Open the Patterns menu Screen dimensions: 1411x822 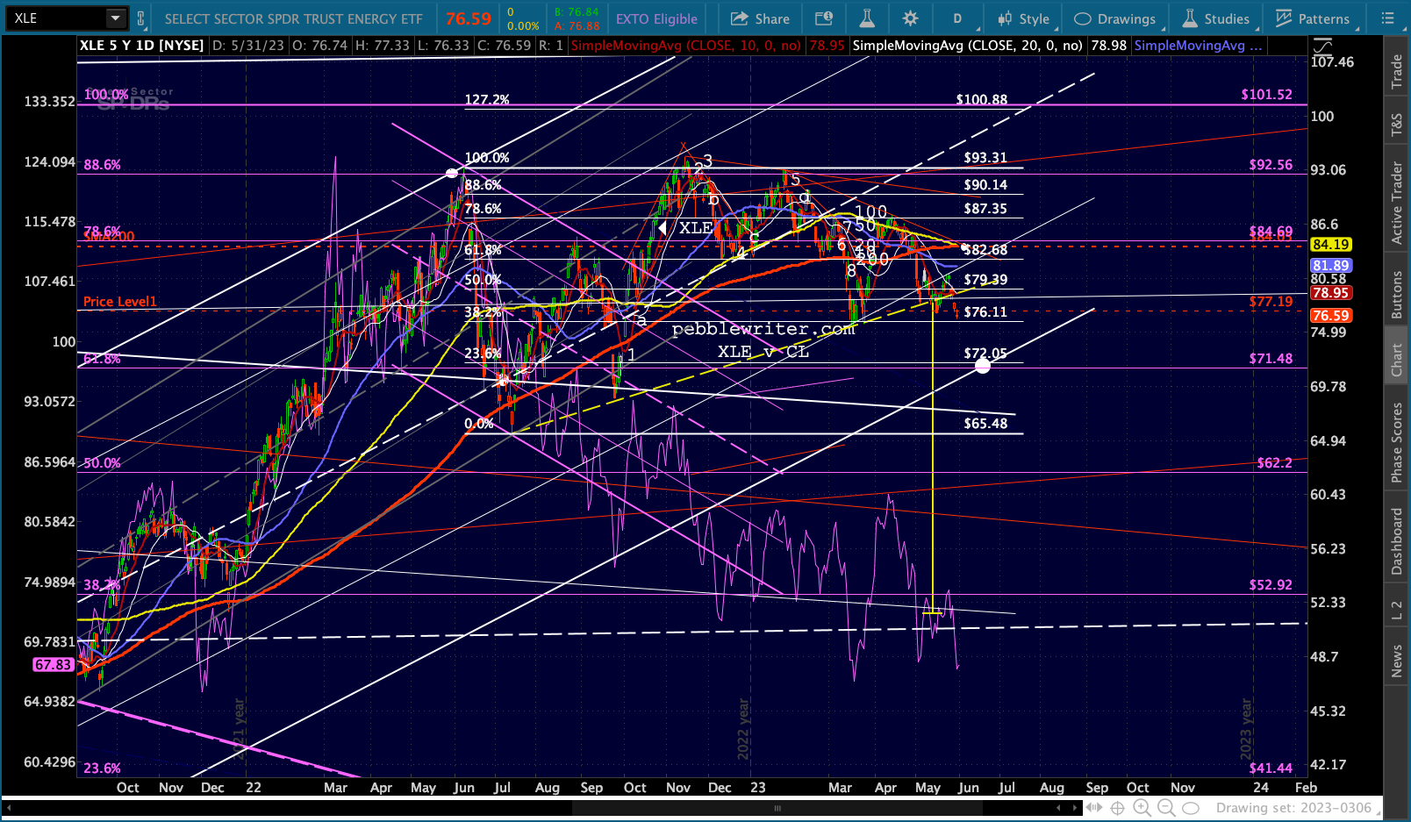pyautogui.click(x=1313, y=18)
